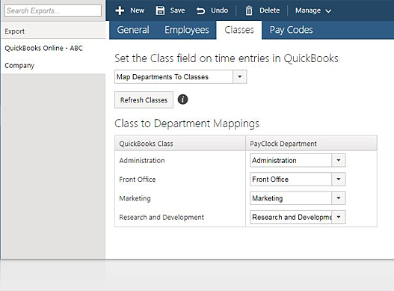The image size is (394, 291).
Task: Expand the Manage menu chevron
Action: click(x=328, y=10)
